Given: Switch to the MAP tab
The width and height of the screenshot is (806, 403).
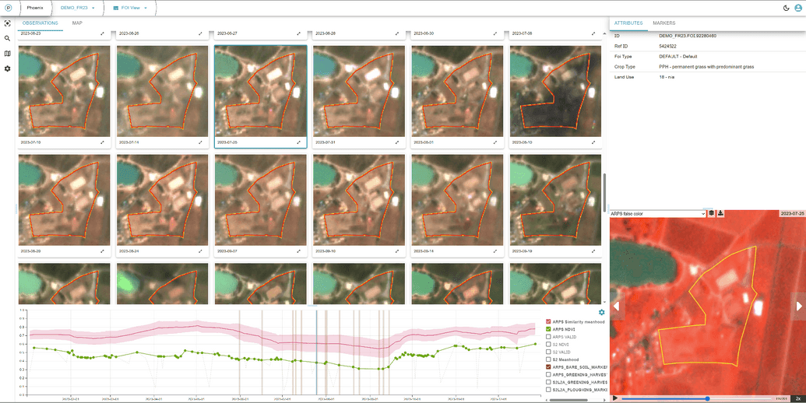Looking at the screenshot, I should tap(77, 23).
